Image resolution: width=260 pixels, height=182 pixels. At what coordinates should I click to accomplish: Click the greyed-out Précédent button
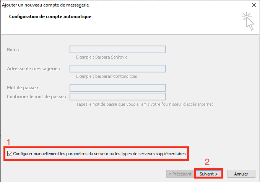click(180, 174)
